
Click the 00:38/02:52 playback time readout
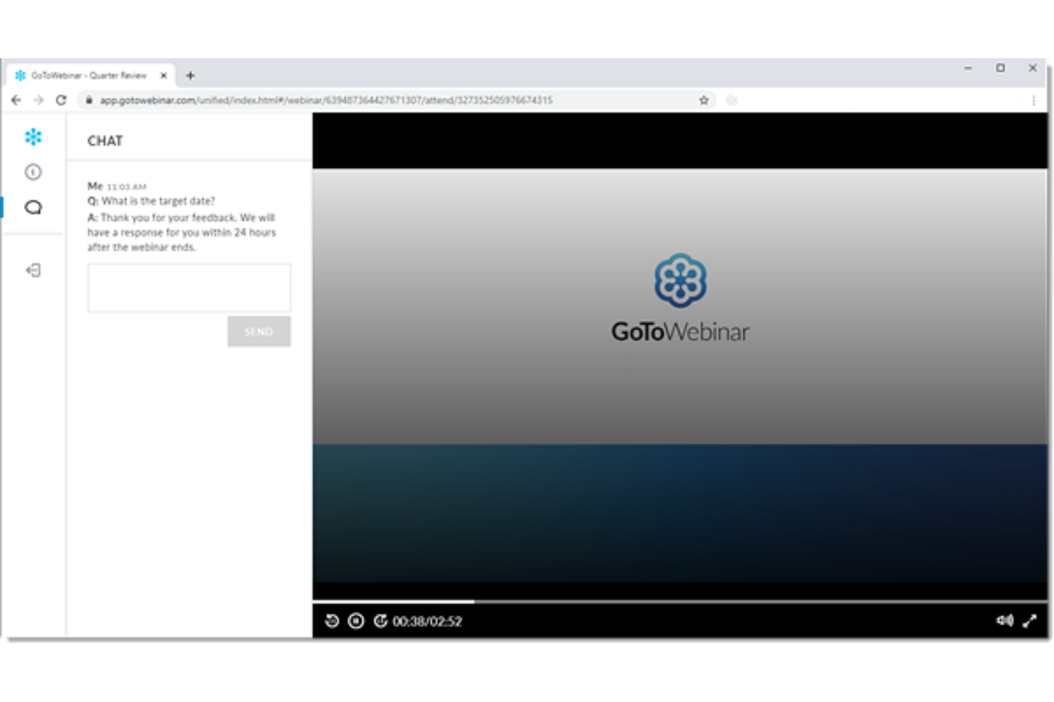click(427, 621)
